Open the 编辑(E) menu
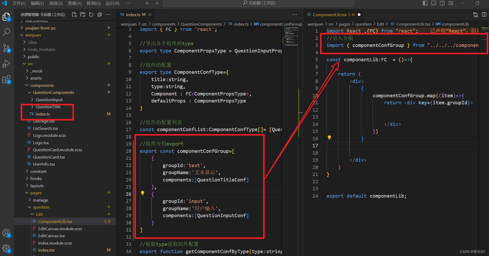 pos(37,3)
